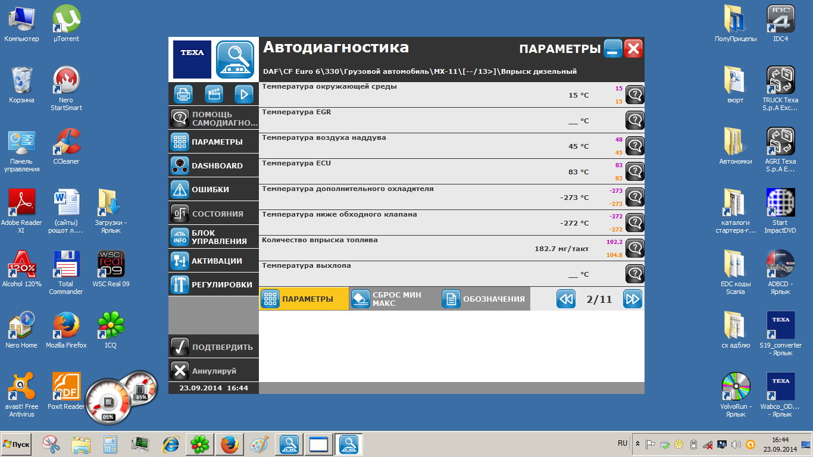Open Mozilla Firefox from the taskbar
The image size is (813, 457).
(x=230, y=445)
